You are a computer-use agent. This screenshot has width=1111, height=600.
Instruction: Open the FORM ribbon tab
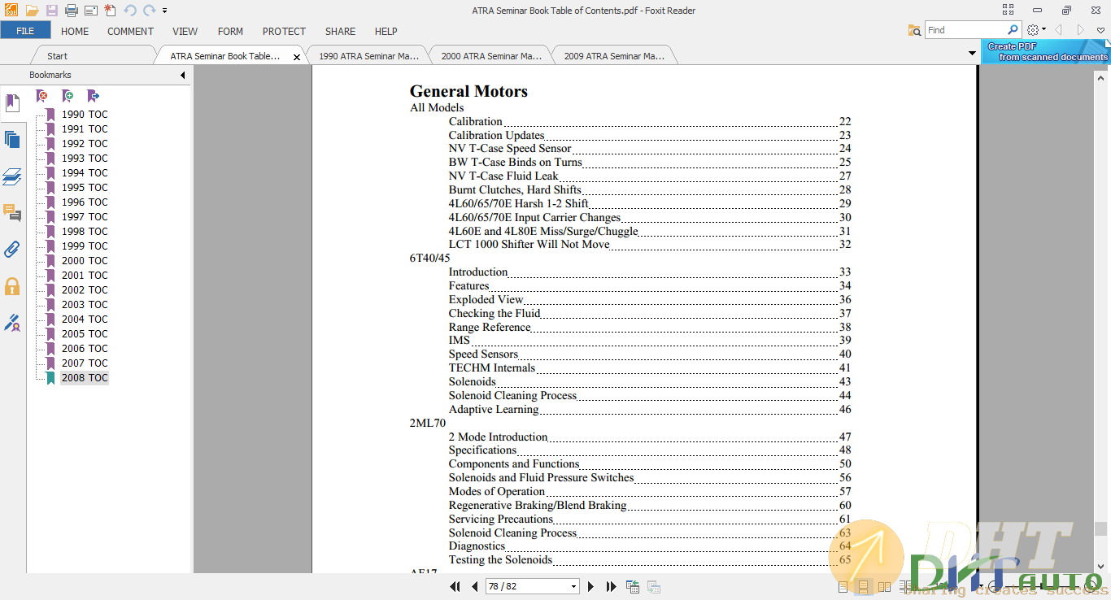(230, 31)
